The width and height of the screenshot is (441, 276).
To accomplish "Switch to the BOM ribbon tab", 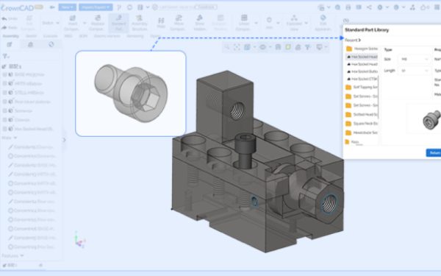I will click(83, 36).
